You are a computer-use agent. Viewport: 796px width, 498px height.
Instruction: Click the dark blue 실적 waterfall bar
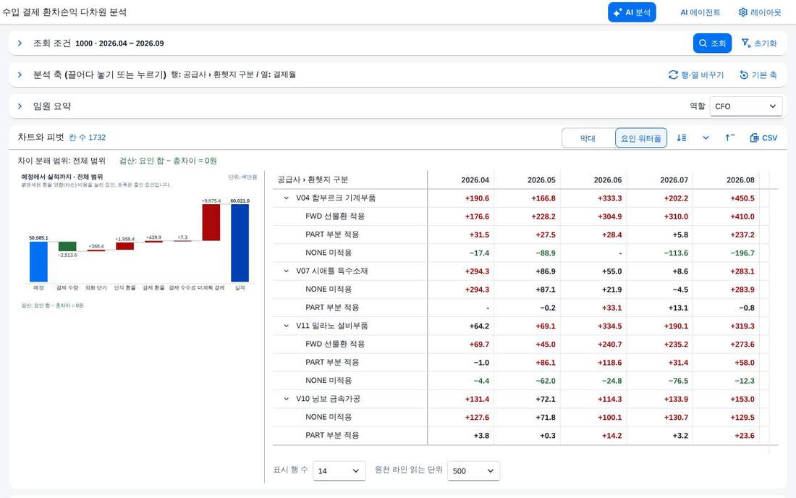tap(240, 242)
